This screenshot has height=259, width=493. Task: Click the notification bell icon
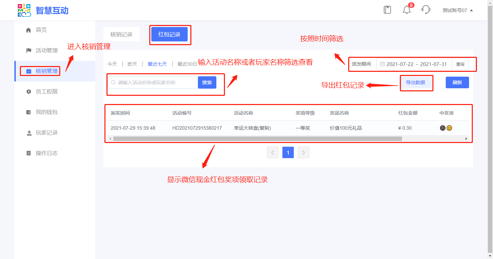pos(406,10)
